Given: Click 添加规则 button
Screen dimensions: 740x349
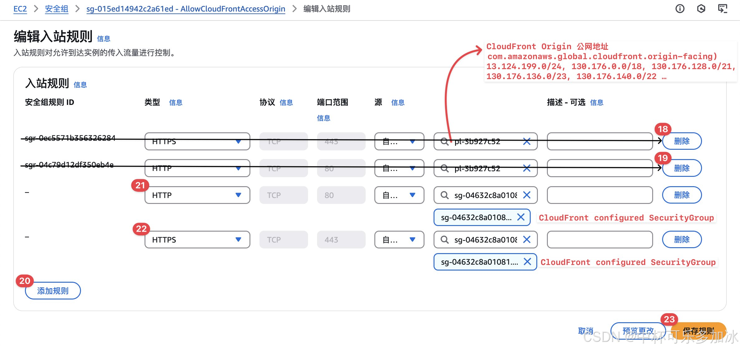Looking at the screenshot, I should click(53, 291).
